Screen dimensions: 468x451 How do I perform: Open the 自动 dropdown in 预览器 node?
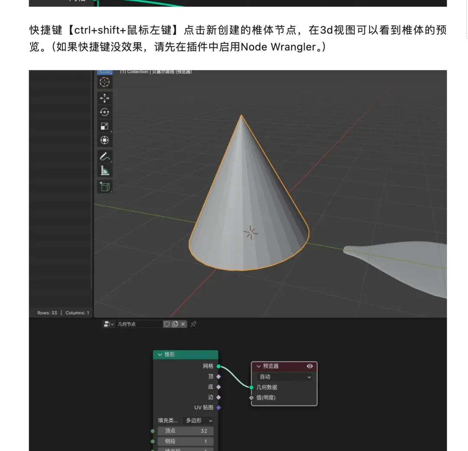click(284, 377)
